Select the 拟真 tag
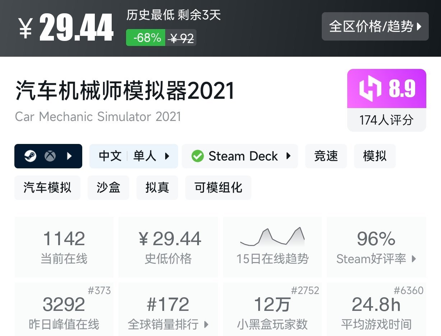441x336 pixels. pyautogui.click(x=157, y=187)
